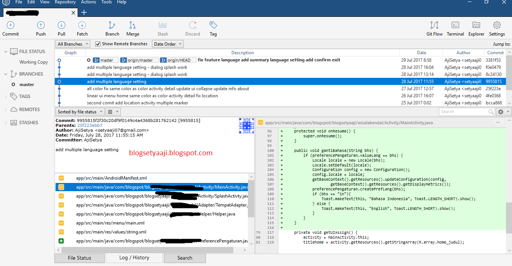This screenshot has height=266, width=512.
Task: Open Git Flow actions
Action: tap(434, 28)
